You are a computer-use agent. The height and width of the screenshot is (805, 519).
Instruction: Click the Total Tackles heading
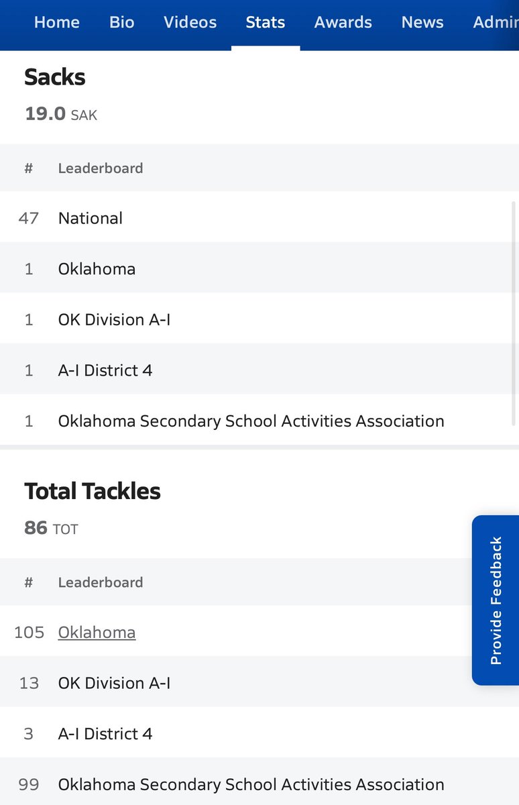pyautogui.click(x=93, y=492)
